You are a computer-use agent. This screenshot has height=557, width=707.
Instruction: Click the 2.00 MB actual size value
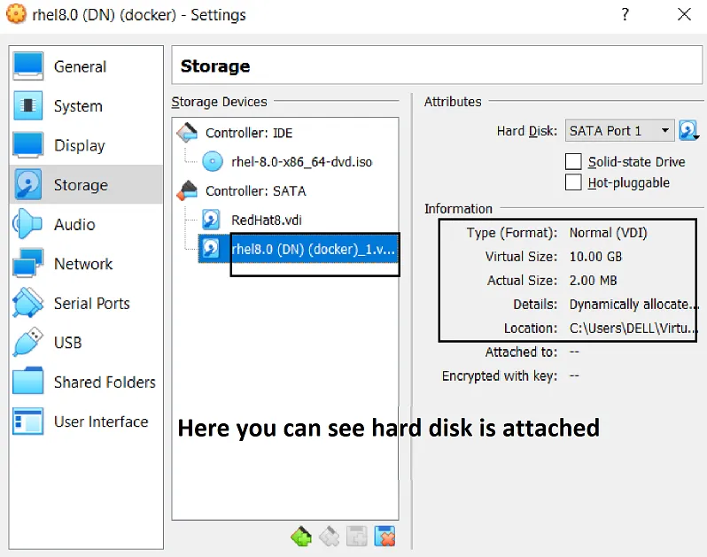point(593,281)
